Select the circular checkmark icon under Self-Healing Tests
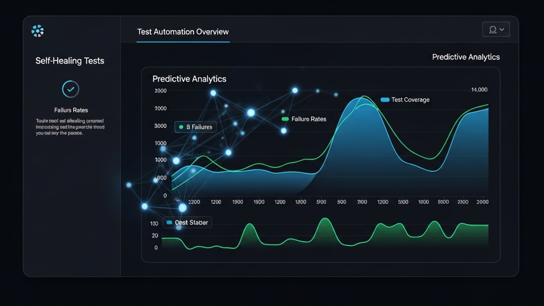This screenshot has height=306, width=544. 70,89
